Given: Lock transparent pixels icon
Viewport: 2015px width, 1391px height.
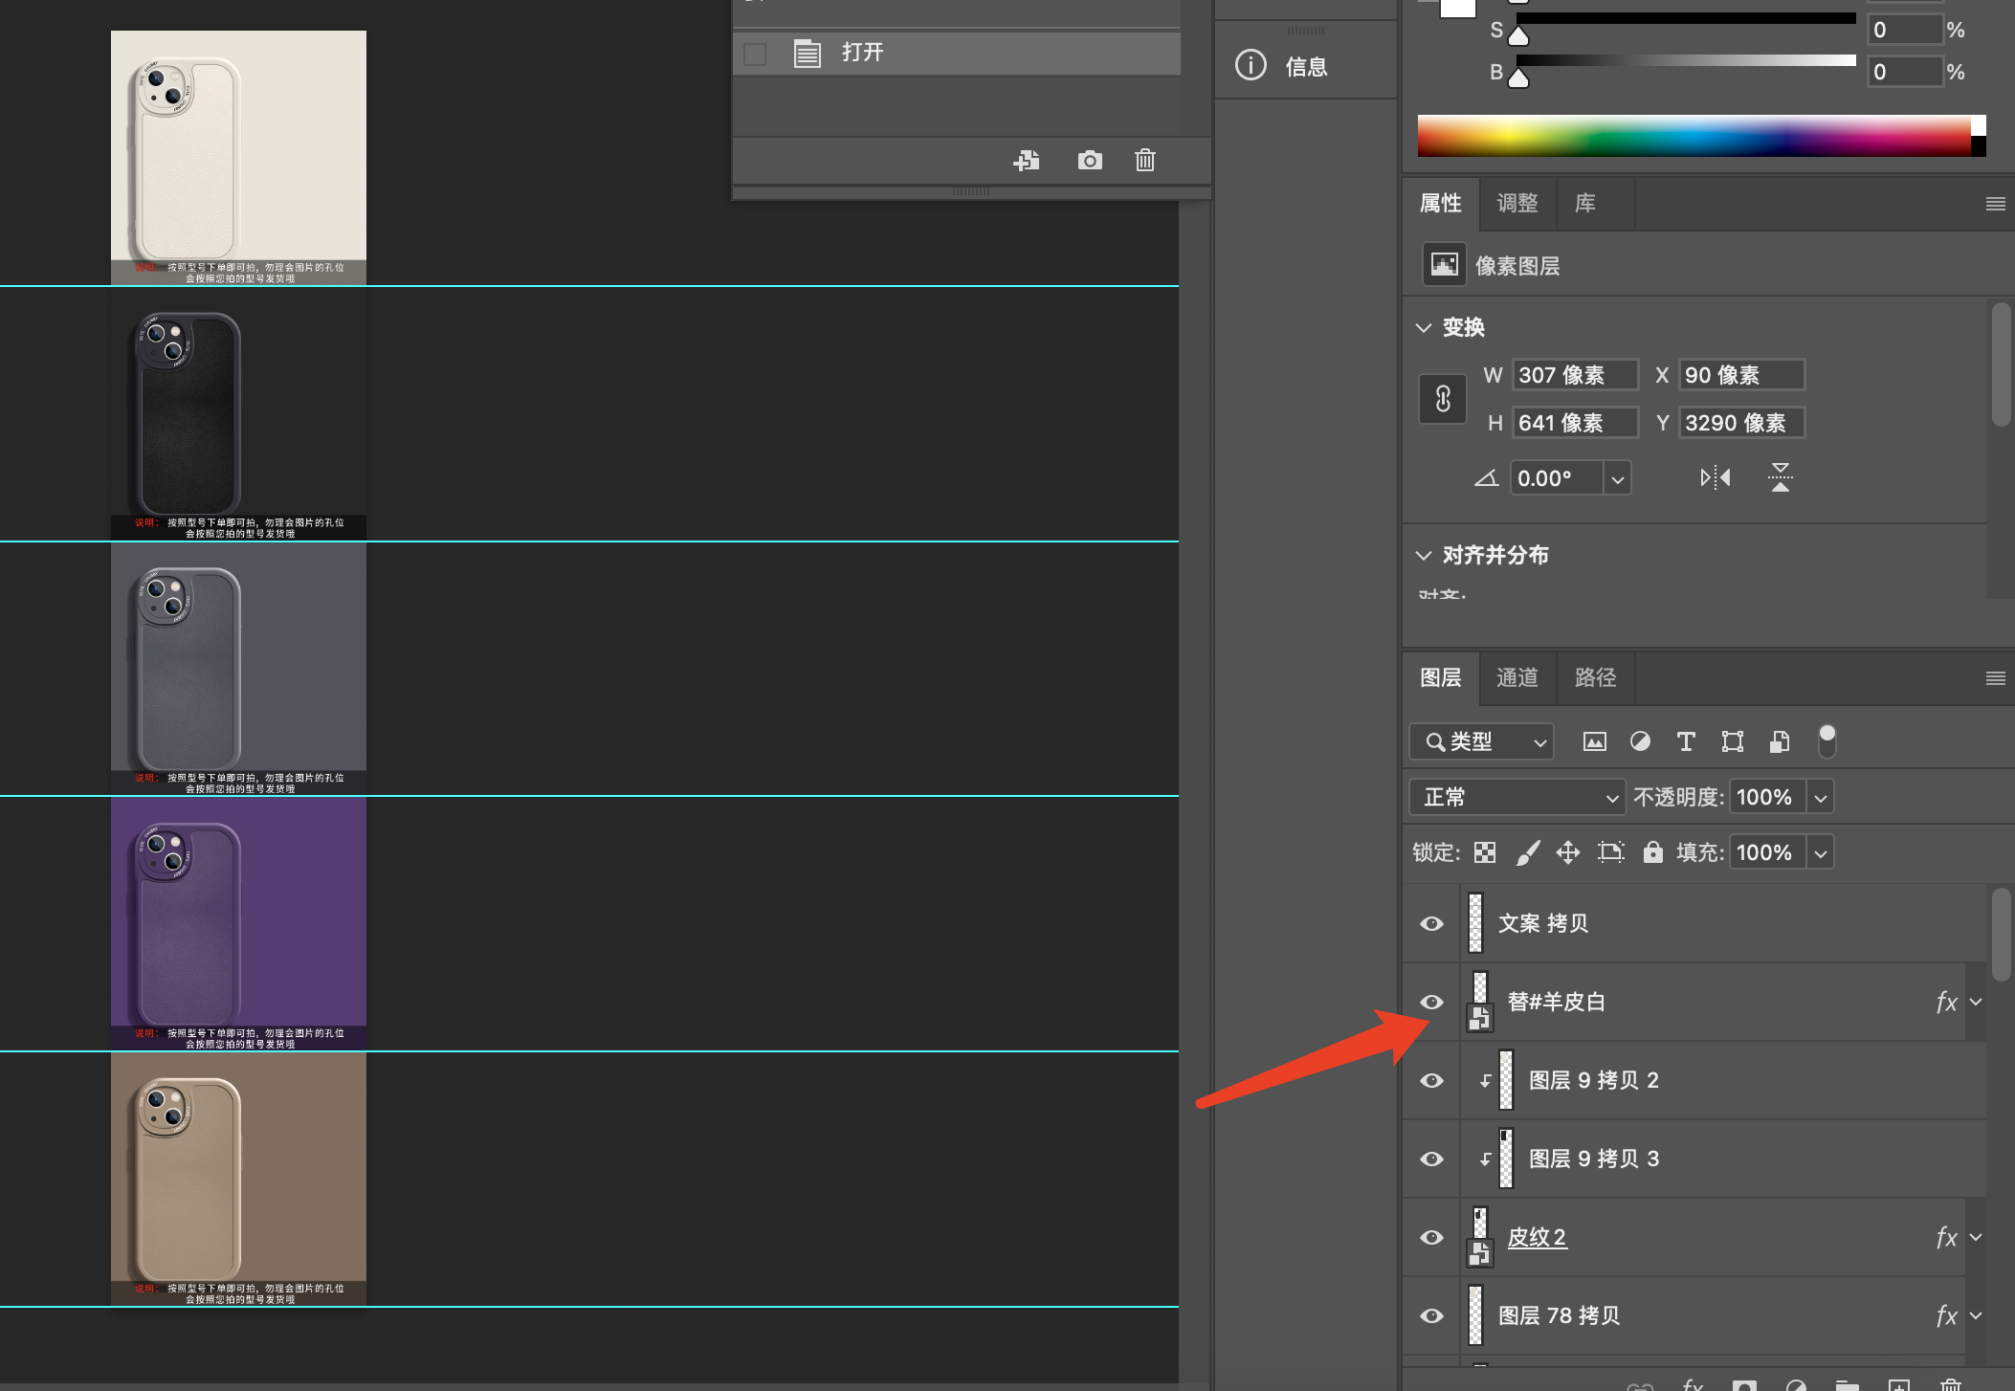Looking at the screenshot, I should pos(1485,852).
